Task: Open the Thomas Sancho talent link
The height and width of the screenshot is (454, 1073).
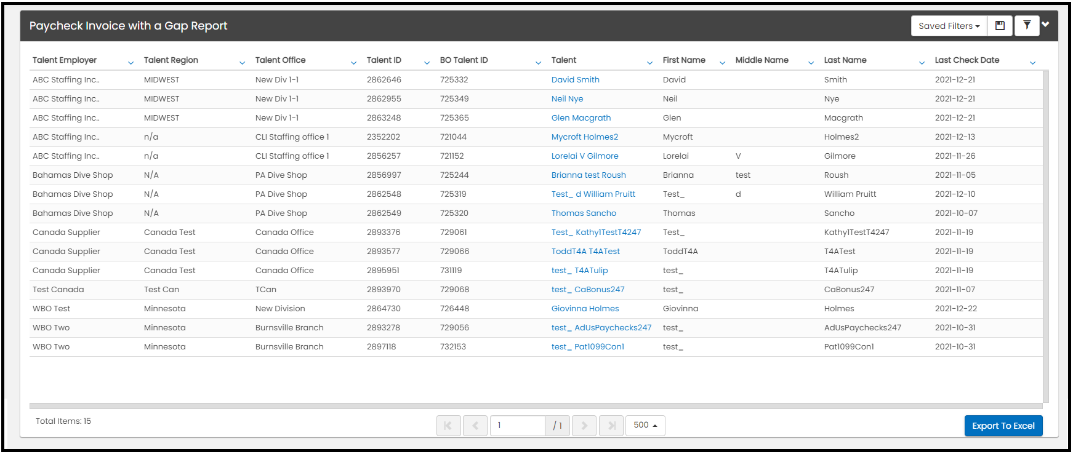Action: pos(584,213)
